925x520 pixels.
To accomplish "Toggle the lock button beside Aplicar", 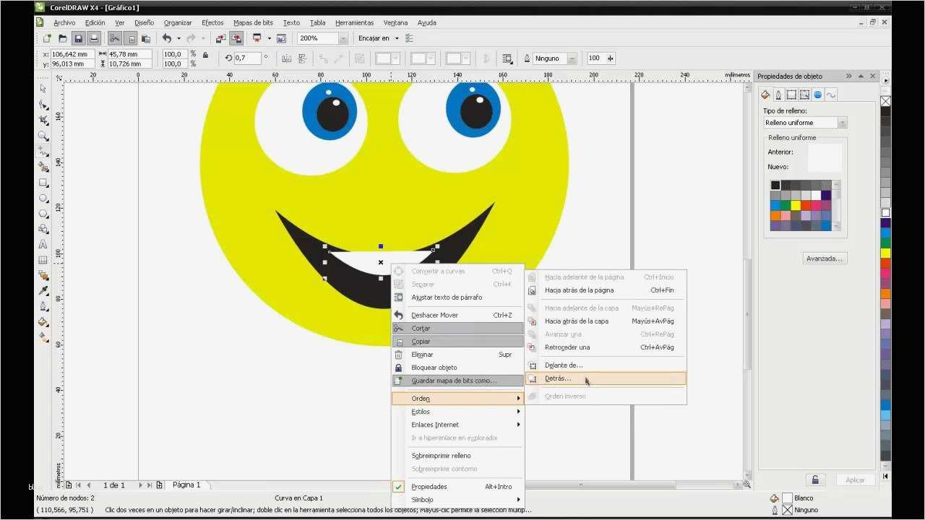I will click(815, 480).
